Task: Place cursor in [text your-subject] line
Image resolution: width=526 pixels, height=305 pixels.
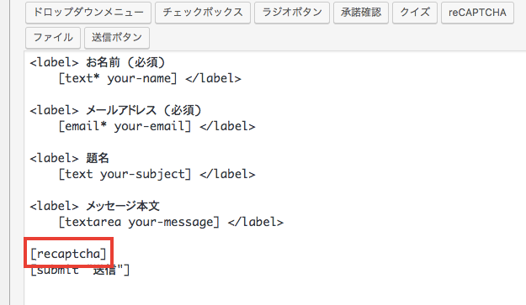Action: (x=157, y=174)
